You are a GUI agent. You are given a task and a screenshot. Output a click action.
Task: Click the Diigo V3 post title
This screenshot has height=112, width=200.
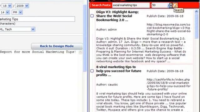pyautogui.click(x=117, y=16)
